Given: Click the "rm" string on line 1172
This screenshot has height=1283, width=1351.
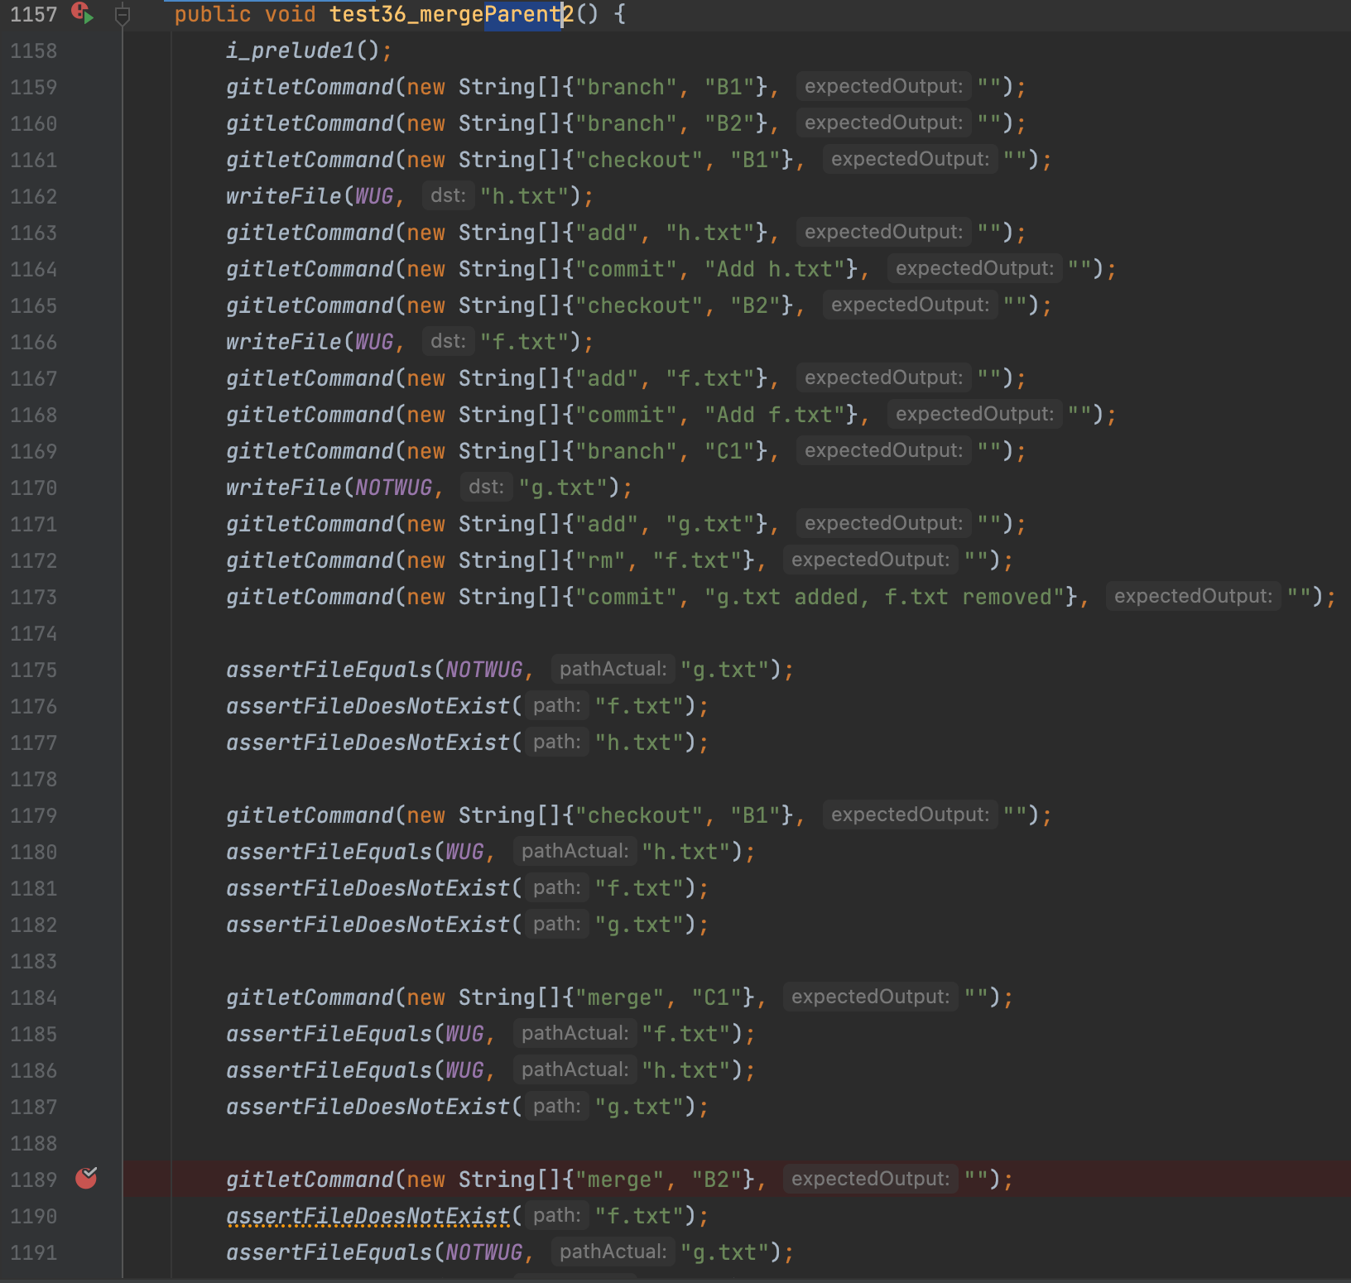Looking at the screenshot, I should [x=600, y=560].
